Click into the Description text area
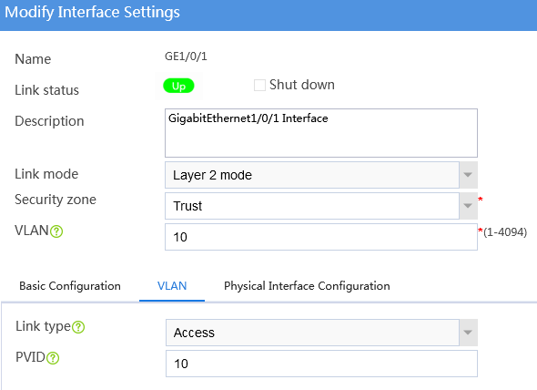This screenshot has height=390, width=537. click(x=321, y=133)
